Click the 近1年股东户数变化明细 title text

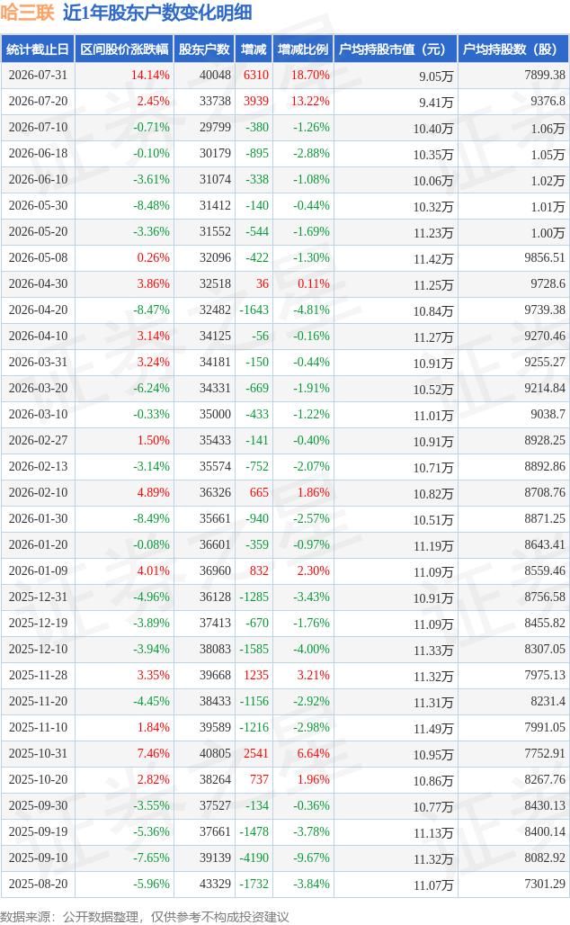(x=157, y=13)
